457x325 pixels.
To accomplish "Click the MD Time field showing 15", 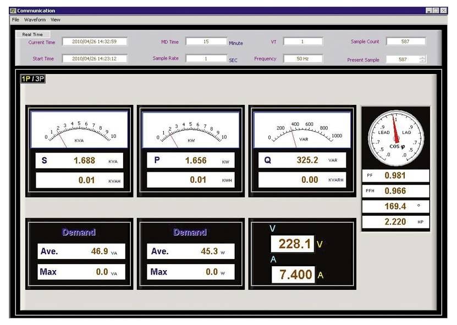I will pos(206,42).
